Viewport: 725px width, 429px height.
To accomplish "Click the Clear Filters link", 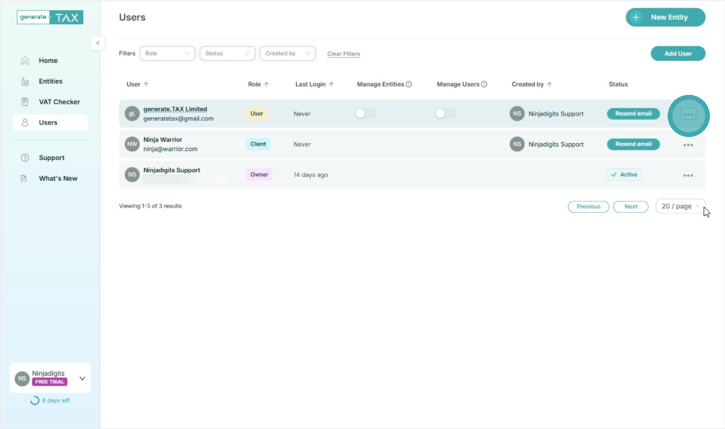I will click(343, 54).
